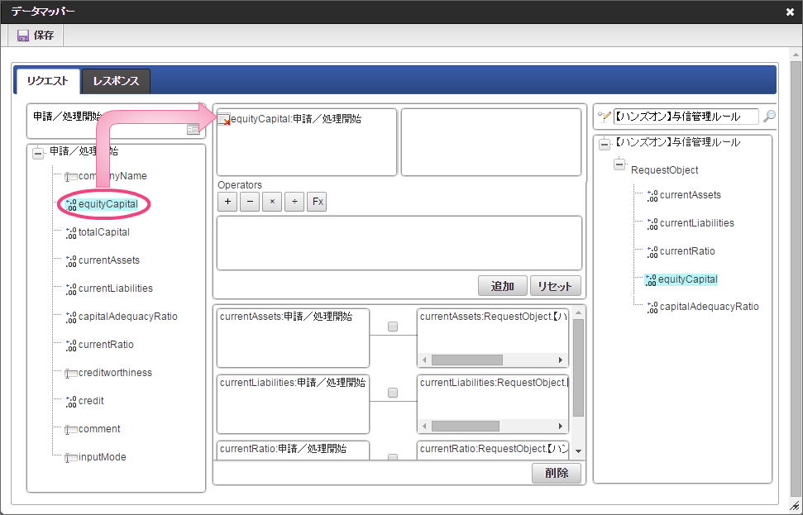This screenshot has width=803, height=515.
Task: Click number icon of RequestObject currentAssets
Action: [652, 196]
